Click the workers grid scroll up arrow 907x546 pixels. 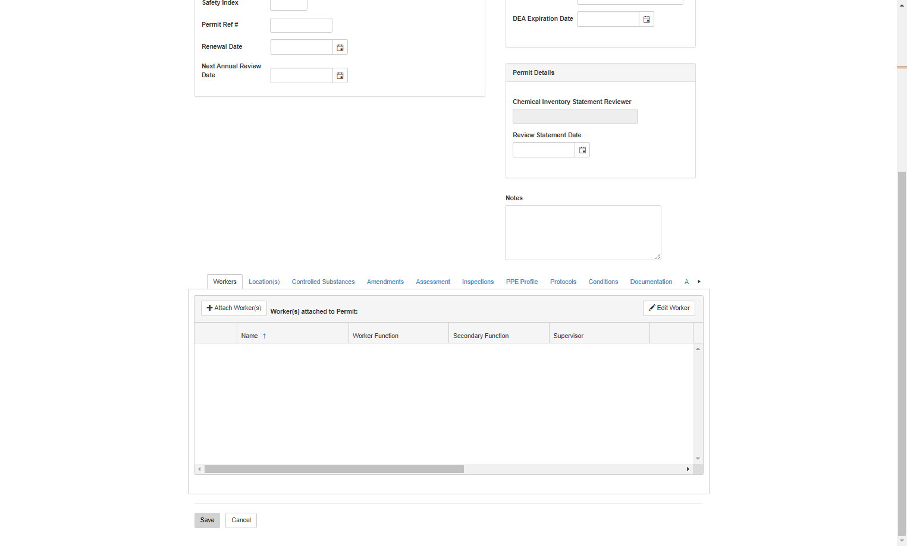tap(698, 349)
